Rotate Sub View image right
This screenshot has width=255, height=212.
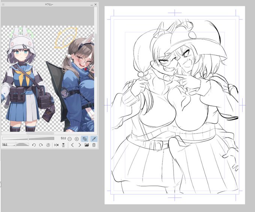point(41,145)
